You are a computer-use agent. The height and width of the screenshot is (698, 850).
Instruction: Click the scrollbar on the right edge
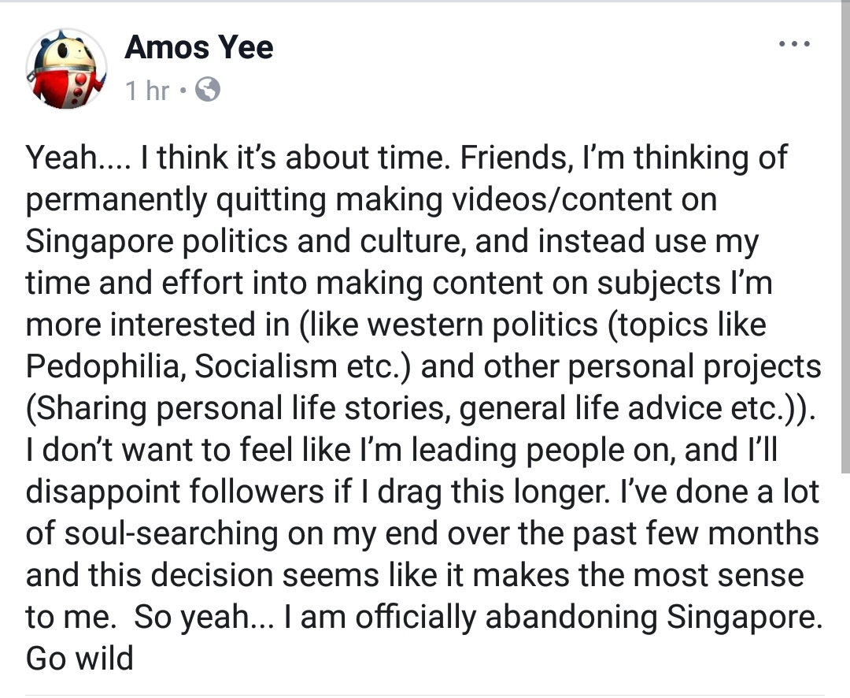845,239
